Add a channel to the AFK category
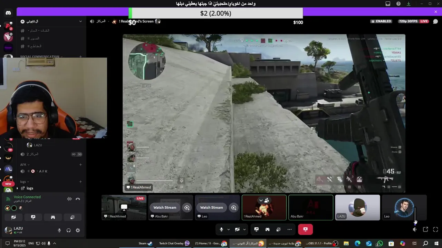 (80, 165)
